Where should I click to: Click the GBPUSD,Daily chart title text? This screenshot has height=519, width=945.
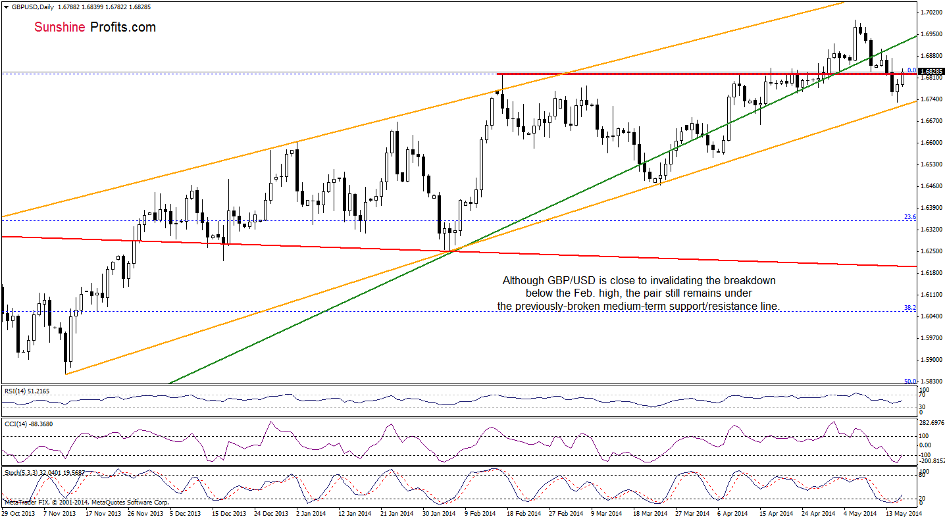click(x=32, y=7)
